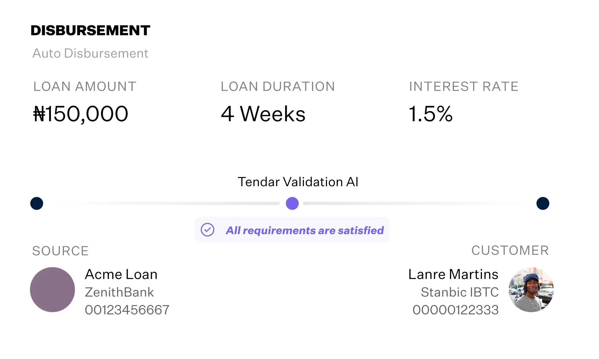Click the source start timeline dot

[x=37, y=204]
